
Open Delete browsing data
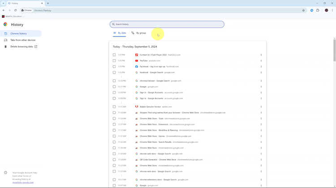(22, 46)
